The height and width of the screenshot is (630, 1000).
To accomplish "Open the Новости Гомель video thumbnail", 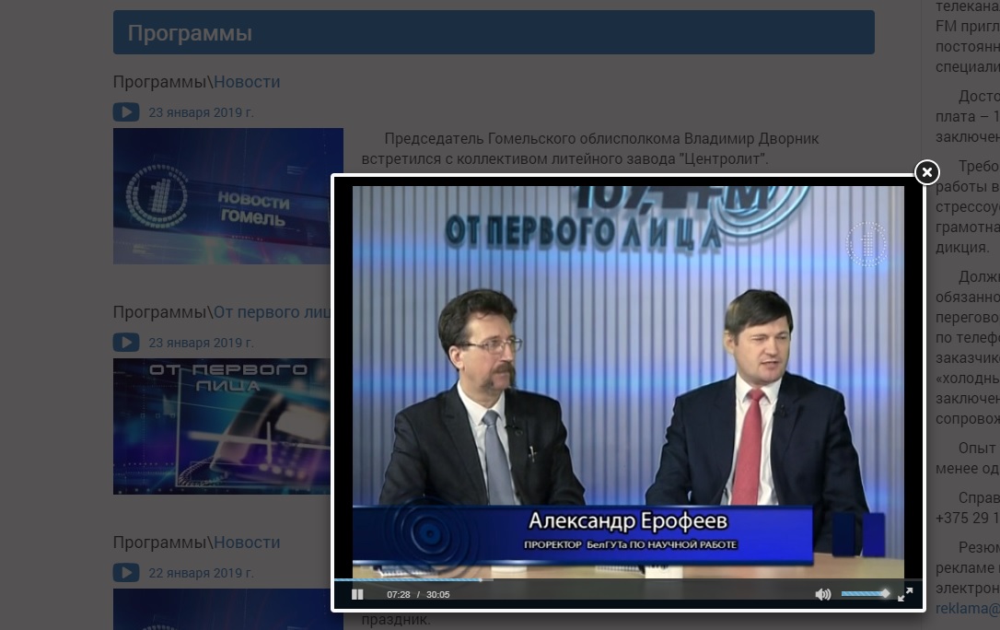I will (x=227, y=196).
